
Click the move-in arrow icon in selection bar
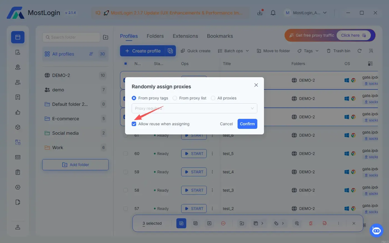tap(242, 223)
